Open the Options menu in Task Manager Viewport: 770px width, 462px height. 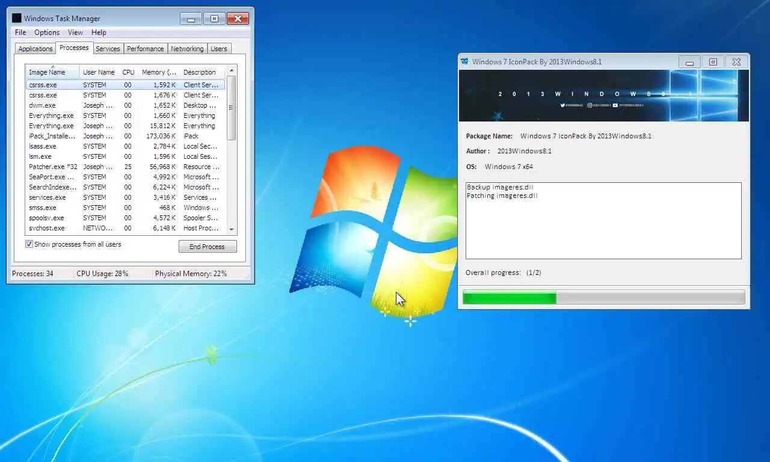(47, 32)
